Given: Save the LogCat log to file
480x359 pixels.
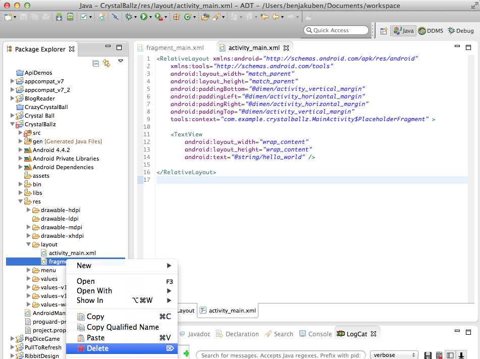Looking at the screenshot, I should point(428,355).
